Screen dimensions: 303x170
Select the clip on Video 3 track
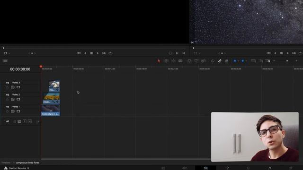click(x=54, y=86)
